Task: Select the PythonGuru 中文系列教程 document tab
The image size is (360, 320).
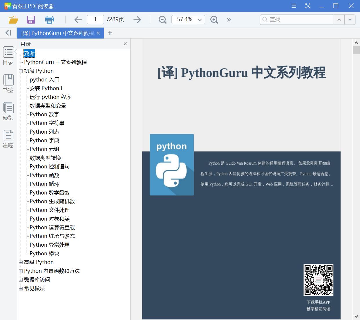Action: click(57, 33)
